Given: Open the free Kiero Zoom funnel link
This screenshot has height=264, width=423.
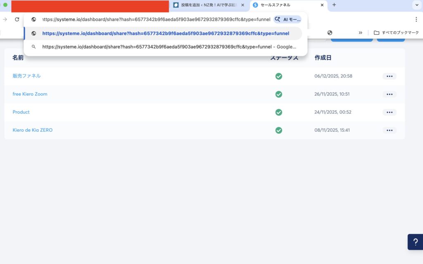Looking at the screenshot, I should pos(30,94).
